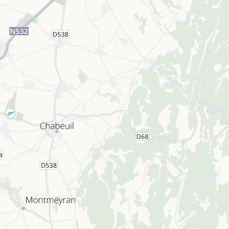229x229 pixels.
Task: Click the beige zone above the N532 shield
Action: (x=27, y=19)
